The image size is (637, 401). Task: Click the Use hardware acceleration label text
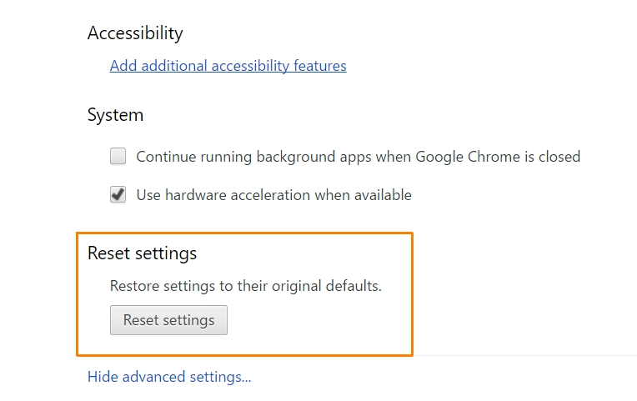pos(273,195)
